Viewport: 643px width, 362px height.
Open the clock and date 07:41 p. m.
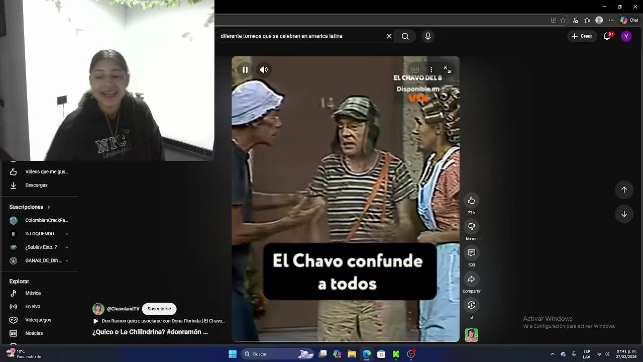pos(626,354)
